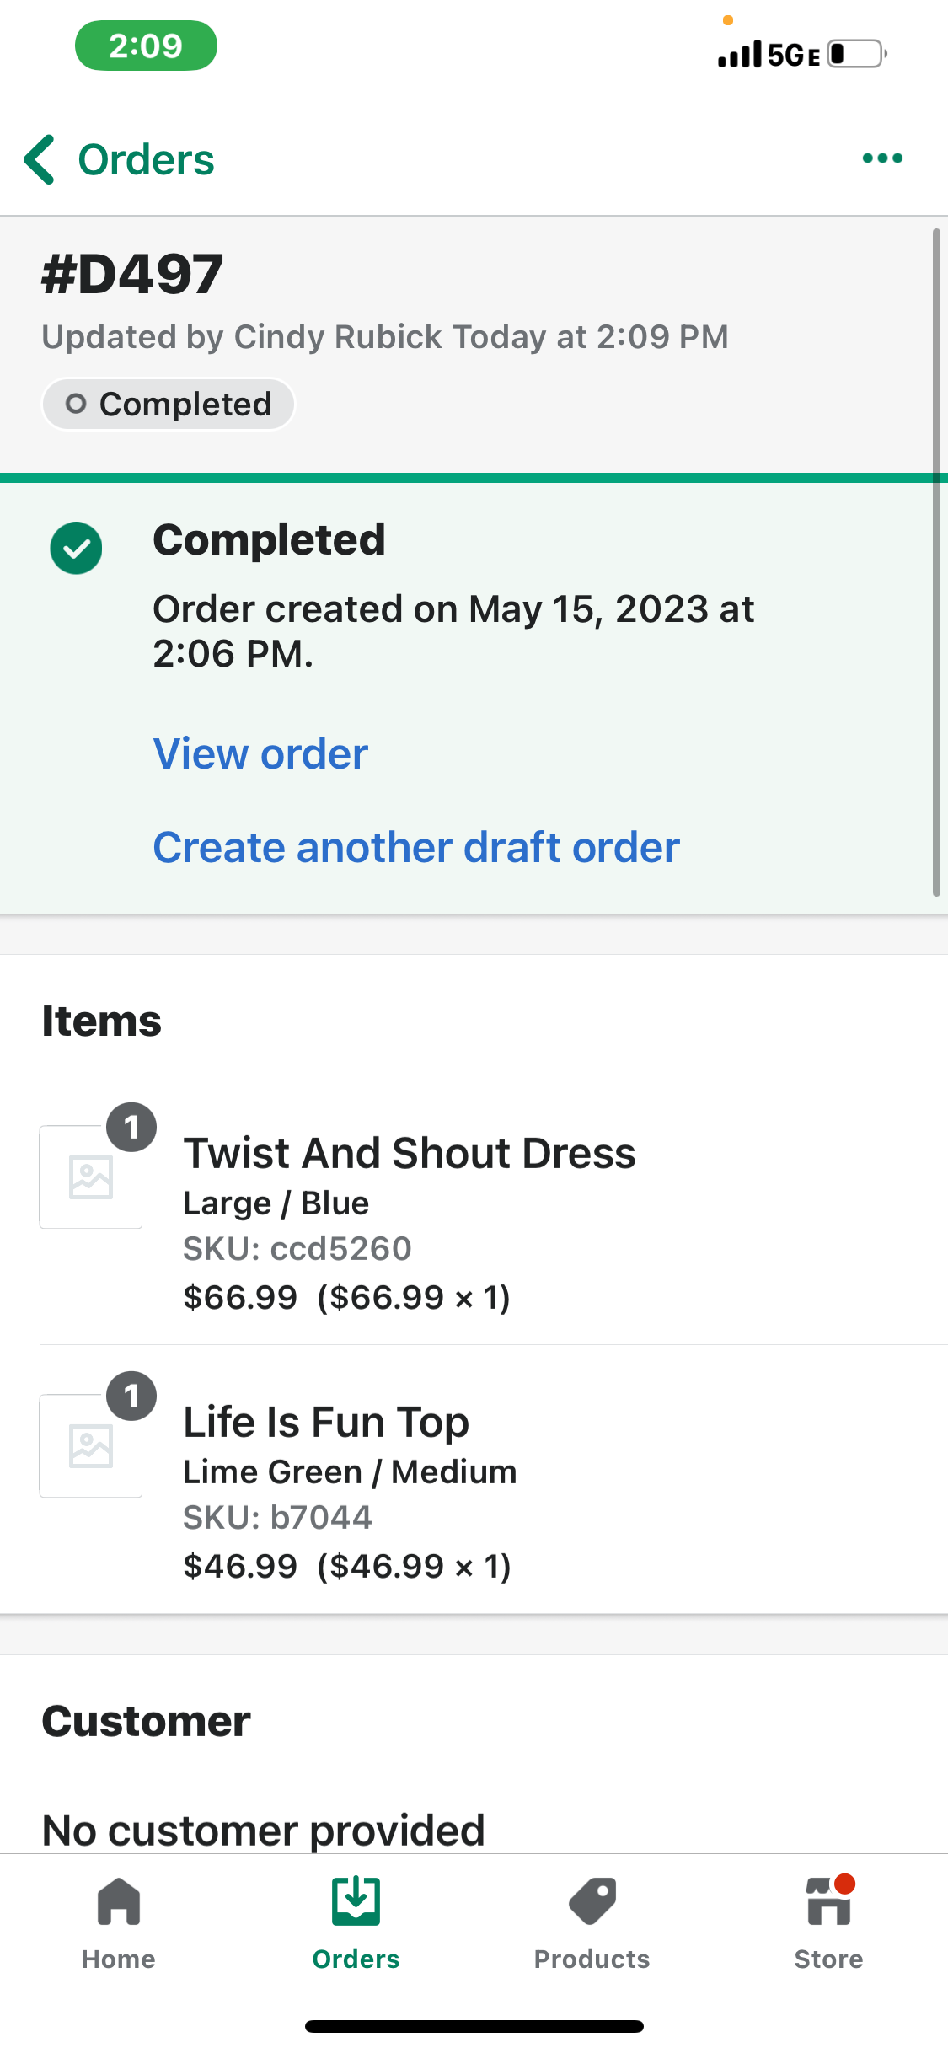Tap the green time indicator in status bar
The width and height of the screenshot is (948, 2053).
coord(146,46)
